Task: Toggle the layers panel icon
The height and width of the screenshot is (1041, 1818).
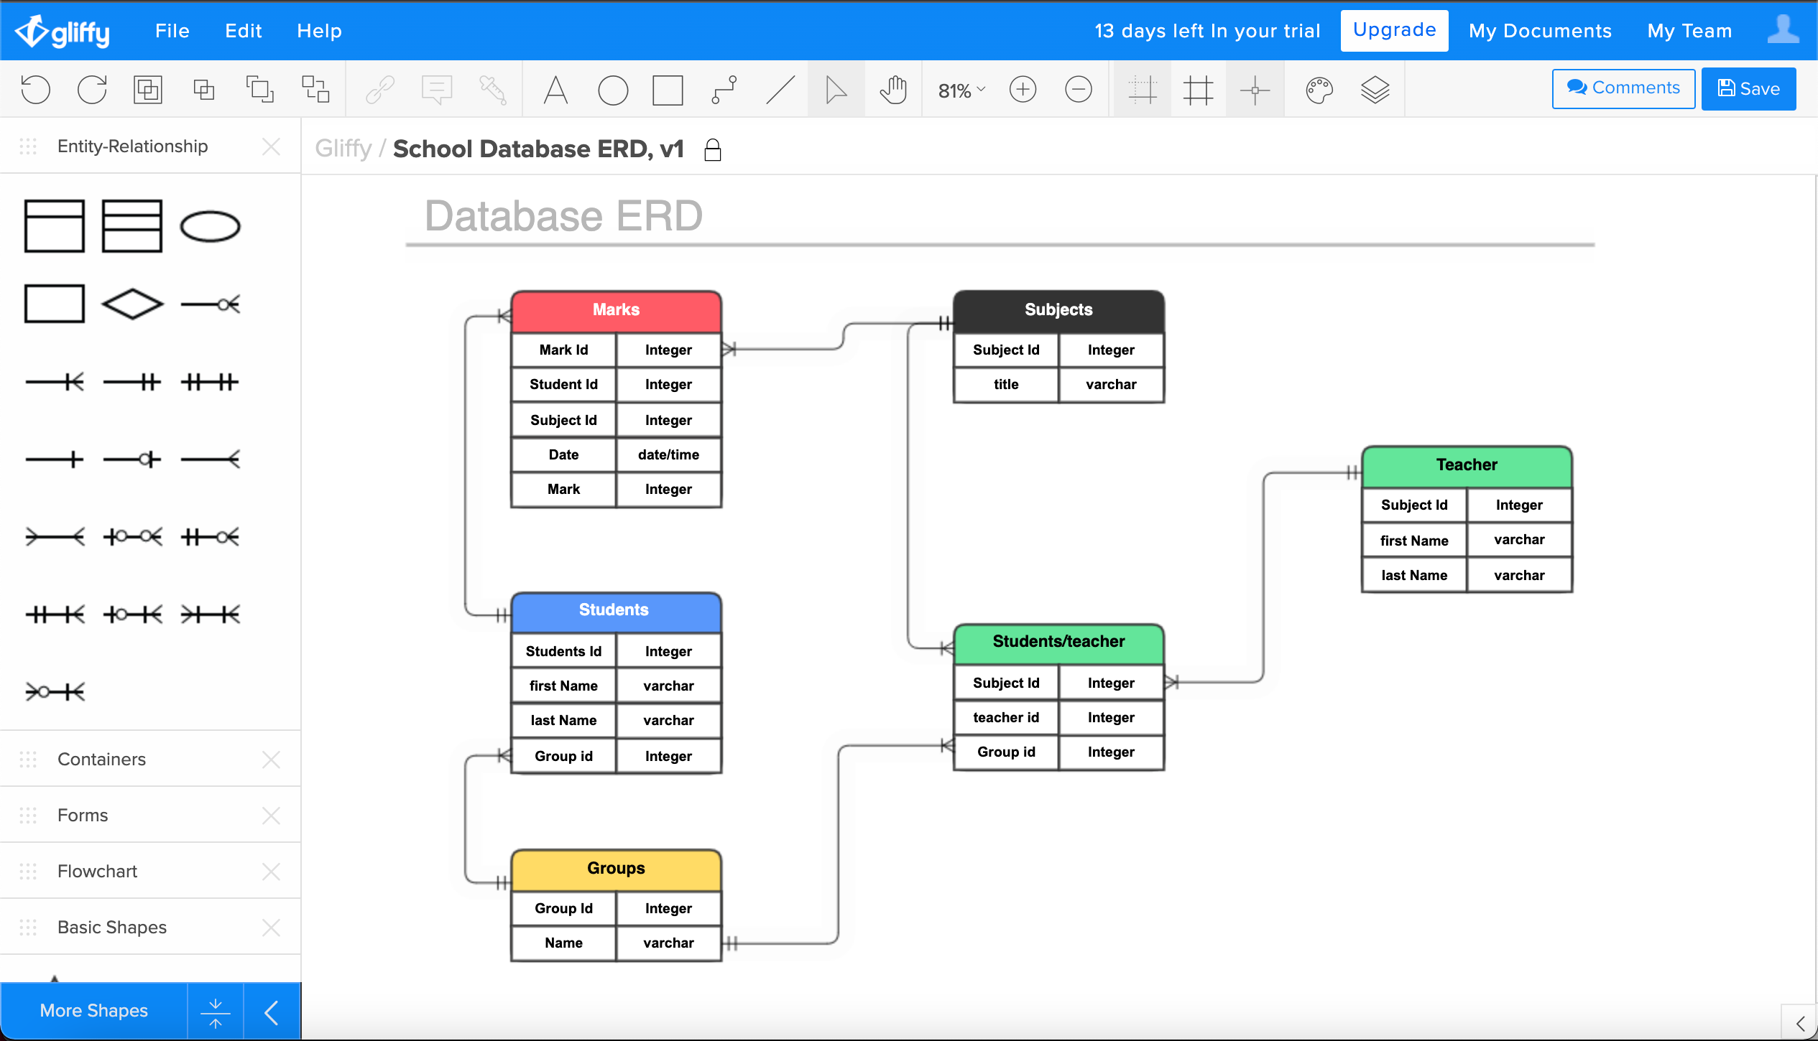Action: point(1373,88)
